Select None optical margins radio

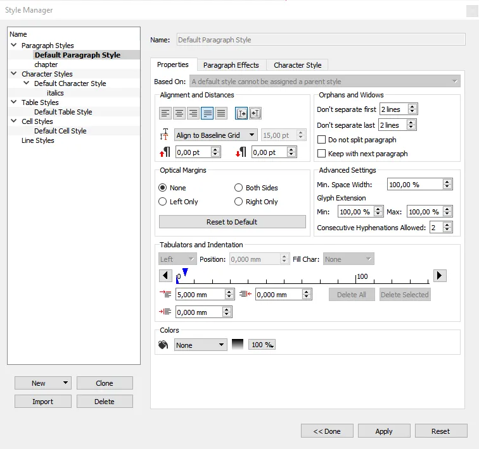point(162,188)
